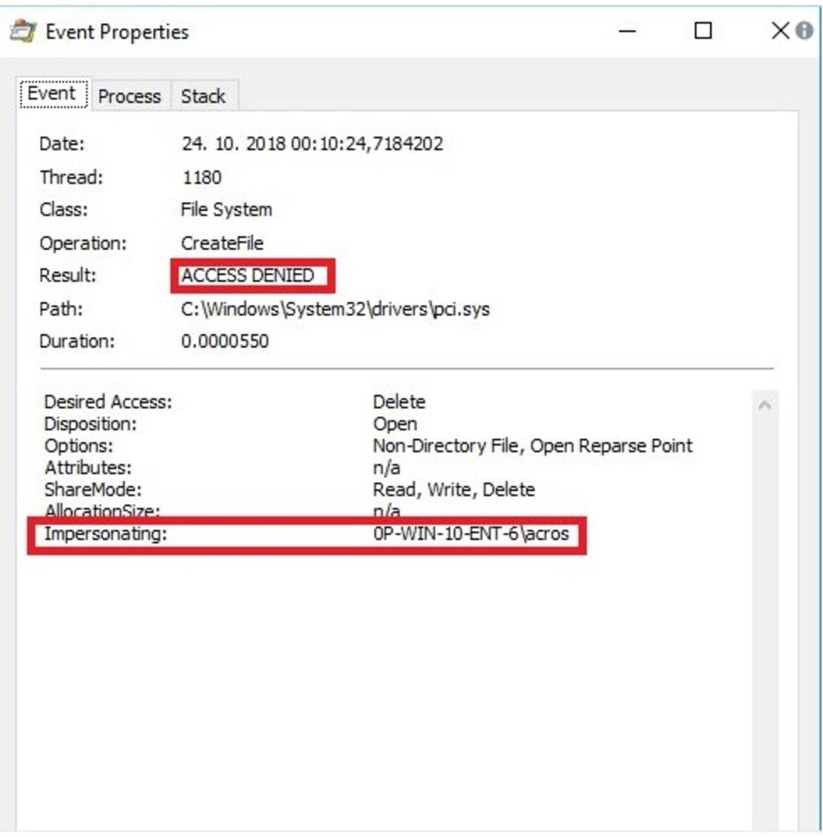Close the Event Properties dialog
823x837 pixels.
[x=780, y=31]
